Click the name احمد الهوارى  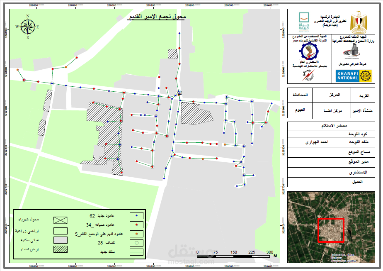(x=317, y=142)
